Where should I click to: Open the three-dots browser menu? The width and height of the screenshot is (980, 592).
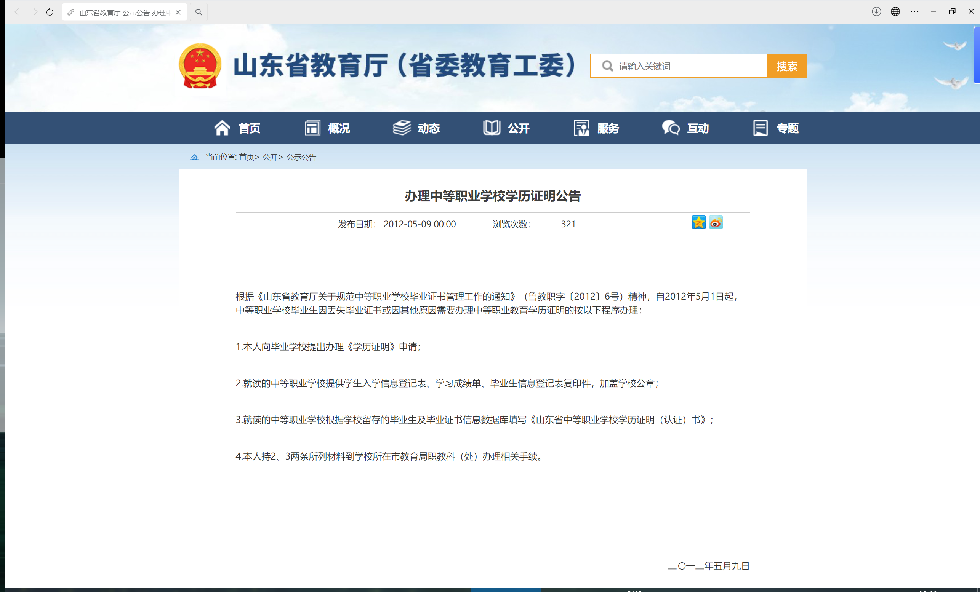pos(914,11)
